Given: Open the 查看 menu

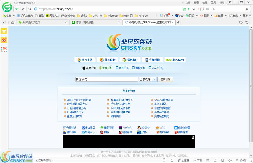Looking at the screenshot, I should tap(196, 3).
